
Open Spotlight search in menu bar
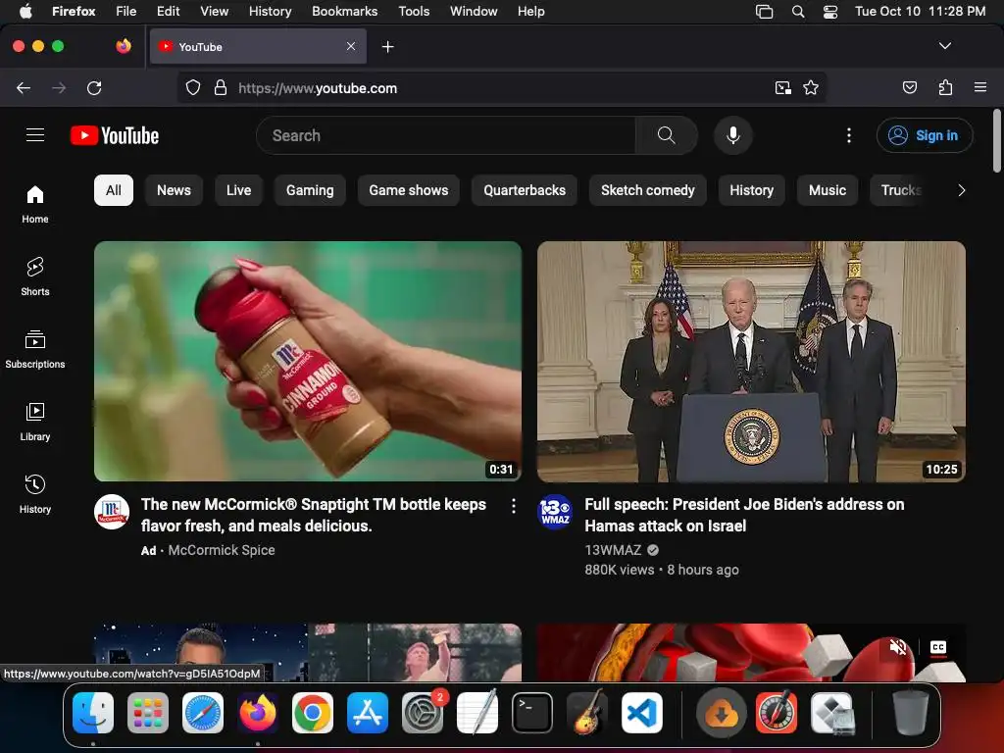pyautogui.click(x=798, y=12)
